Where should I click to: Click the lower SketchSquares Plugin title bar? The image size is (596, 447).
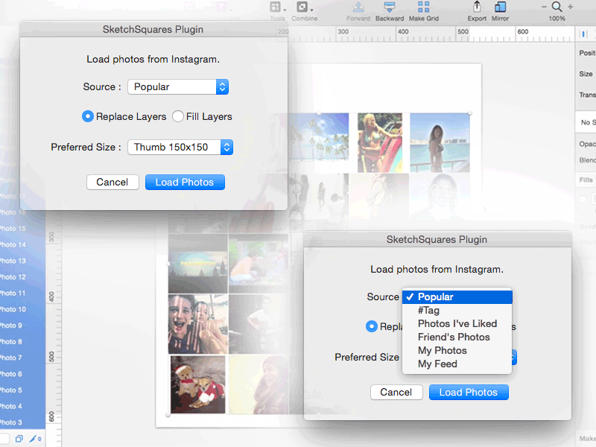[437, 239]
